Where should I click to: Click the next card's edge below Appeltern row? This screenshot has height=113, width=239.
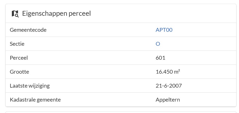click(121, 112)
